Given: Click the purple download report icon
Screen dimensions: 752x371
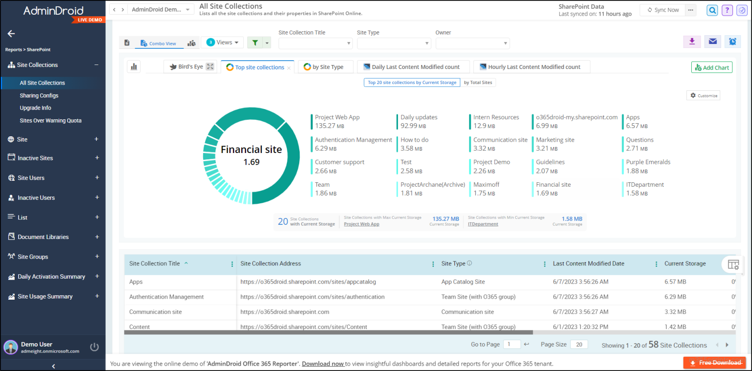Looking at the screenshot, I should [692, 42].
